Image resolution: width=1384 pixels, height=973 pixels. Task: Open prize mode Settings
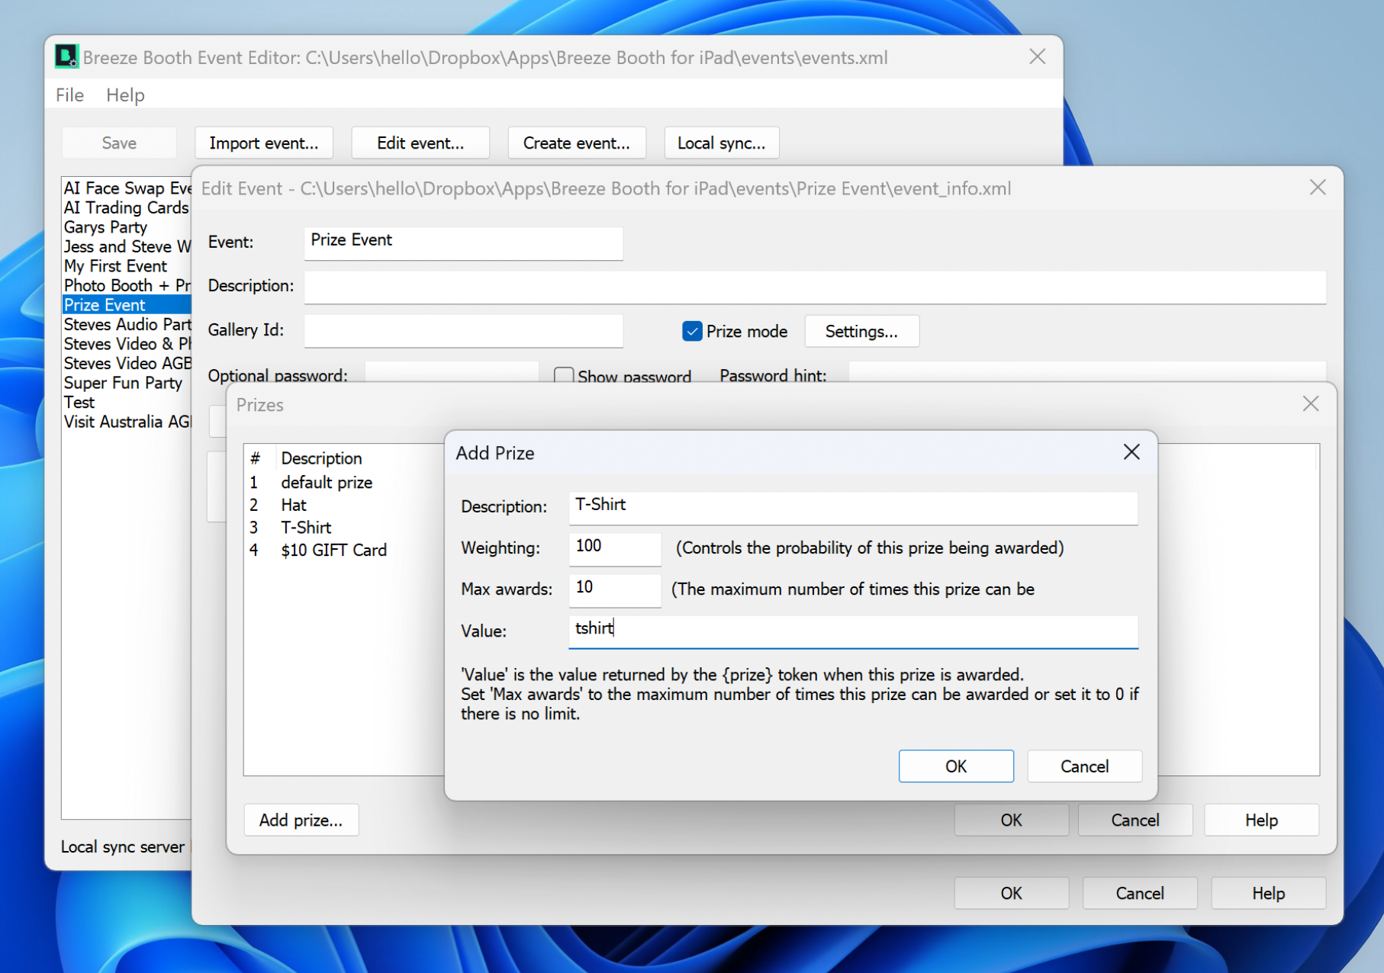[x=861, y=332]
